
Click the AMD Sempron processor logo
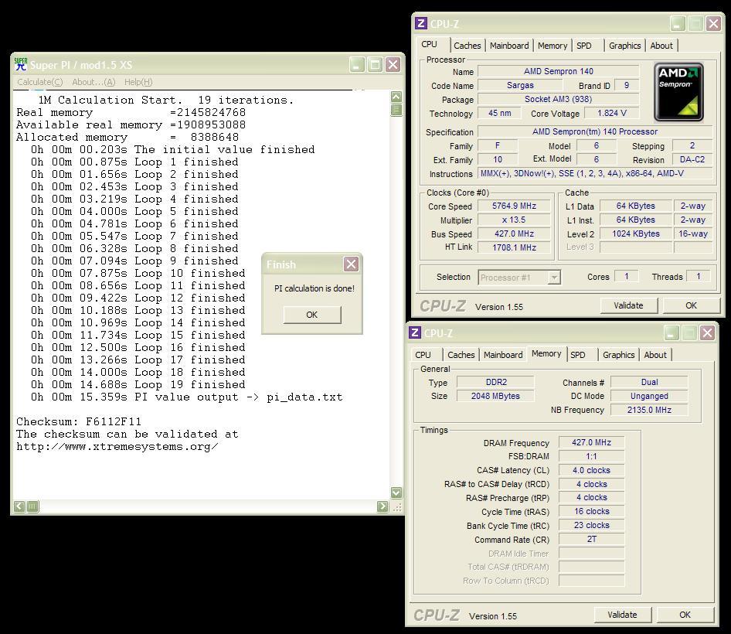click(x=678, y=92)
